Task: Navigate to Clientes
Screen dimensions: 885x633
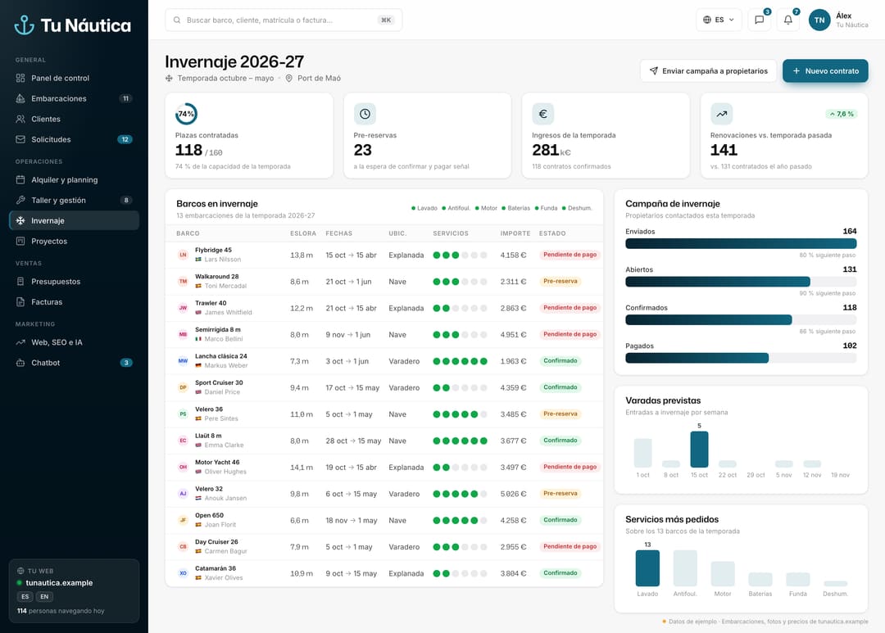Action: point(74,119)
